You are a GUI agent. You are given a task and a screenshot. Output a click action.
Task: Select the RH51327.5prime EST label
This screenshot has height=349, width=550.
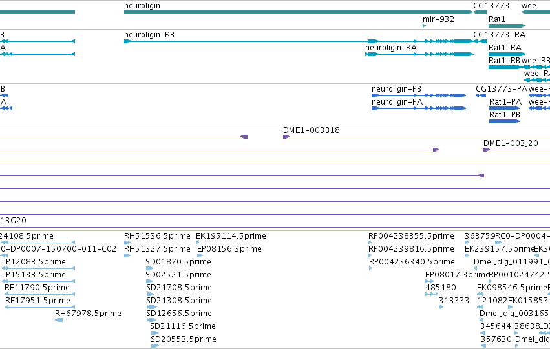click(x=157, y=249)
